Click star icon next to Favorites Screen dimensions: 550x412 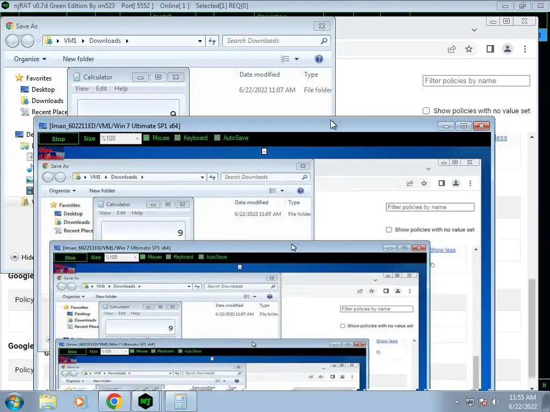tap(19, 78)
